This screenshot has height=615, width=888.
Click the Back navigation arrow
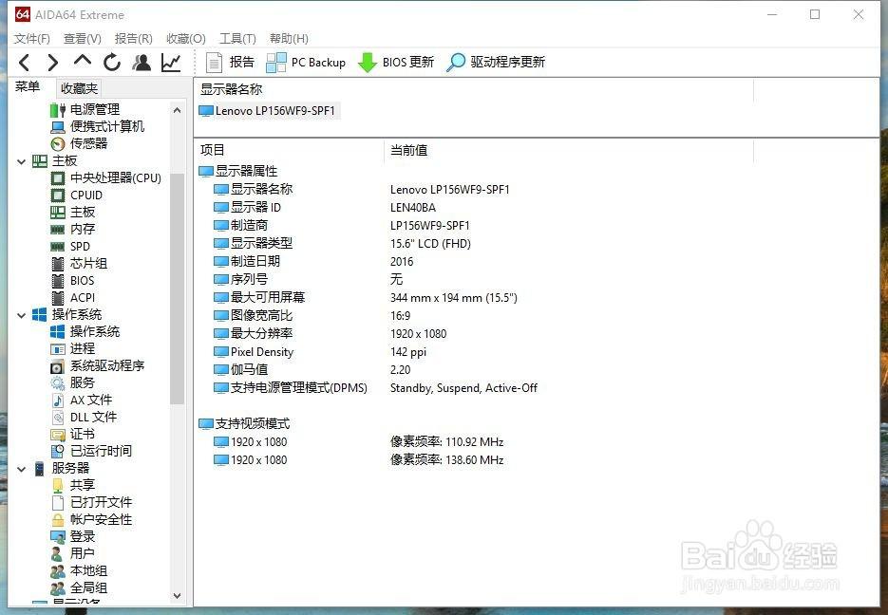(x=25, y=63)
